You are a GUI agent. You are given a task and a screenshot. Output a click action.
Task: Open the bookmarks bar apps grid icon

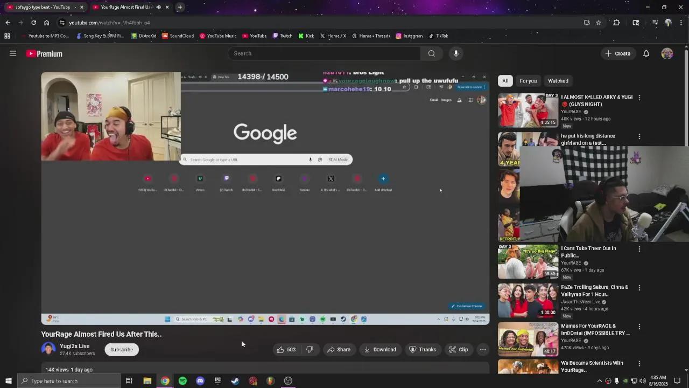pyautogui.click(x=7, y=36)
